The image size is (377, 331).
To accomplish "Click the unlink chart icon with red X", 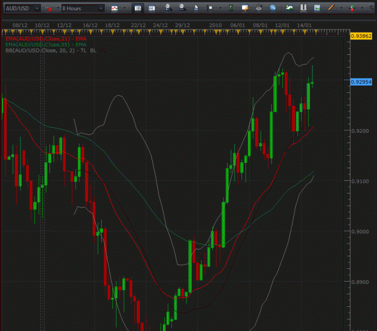I will click(x=48, y=8).
